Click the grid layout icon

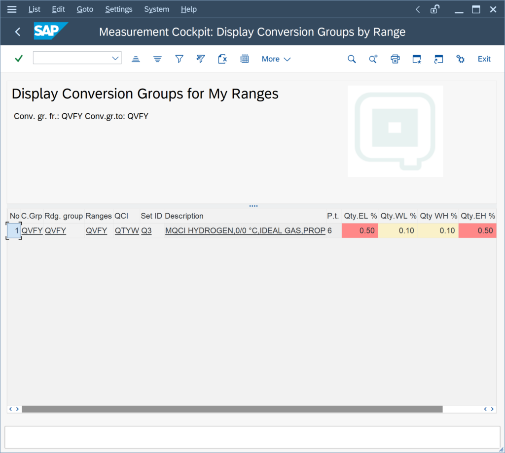coord(245,59)
